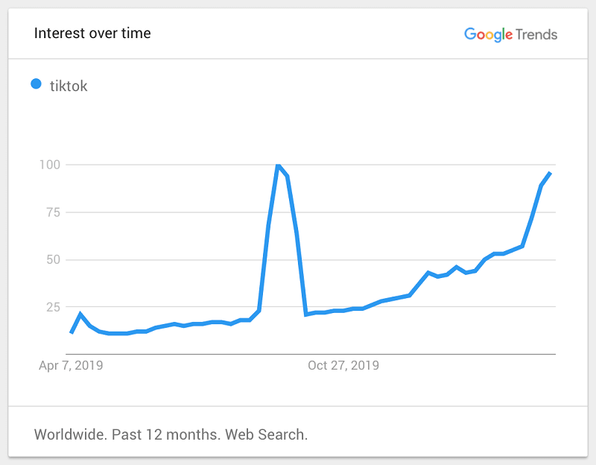Click the line's low point after the spike
This screenshot has width=596, height=465.
[x=306, y=314]
